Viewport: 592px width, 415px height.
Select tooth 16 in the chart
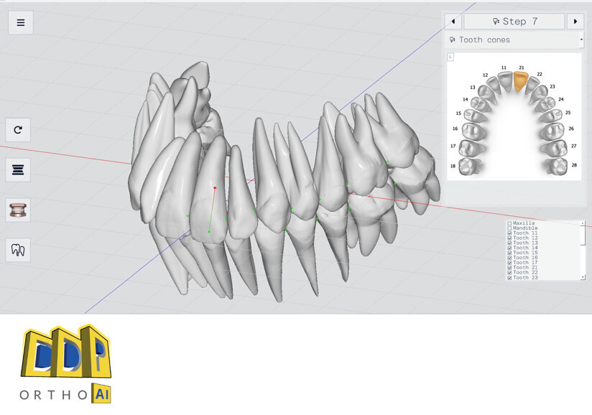pyautogui.click(x=471, y=131)
